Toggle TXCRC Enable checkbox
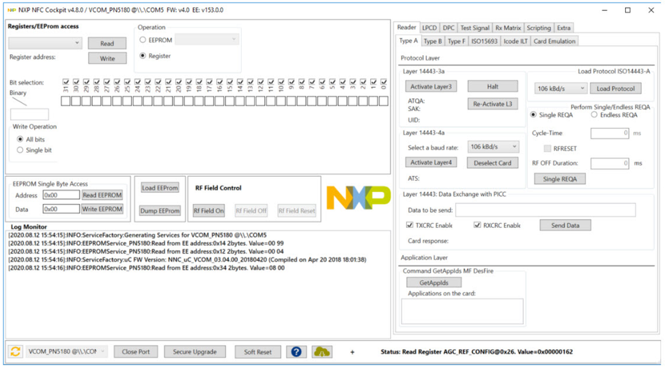Image resolution: width=665 pixels, height=369 pixels. click(x=409, y=225)
